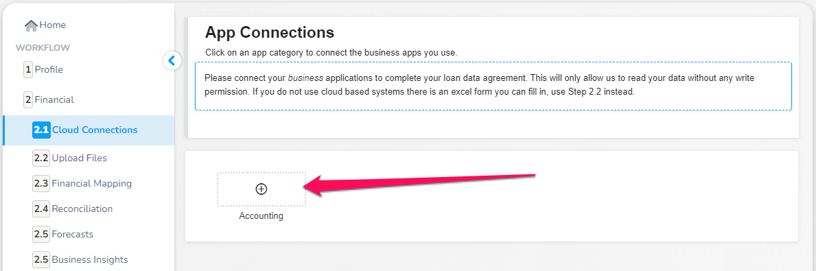Image resolution: width=816 pixels, height=271 pixels.
Task: Click the Accounting category label
Action: tap(261, 216)
